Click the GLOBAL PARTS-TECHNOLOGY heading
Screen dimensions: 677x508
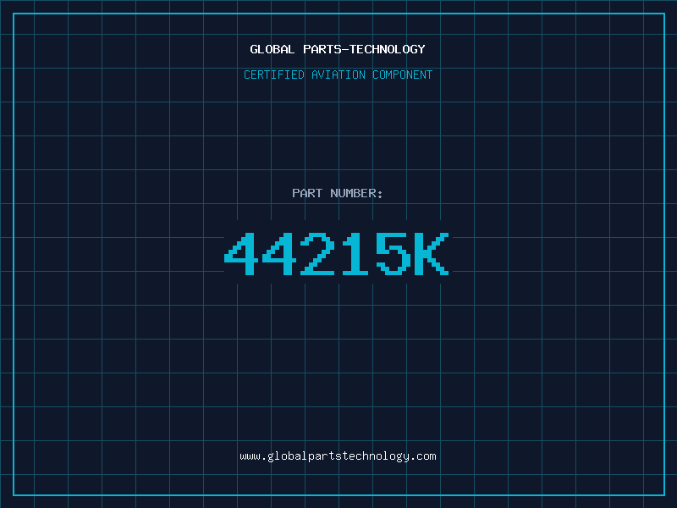pos(338,49)
